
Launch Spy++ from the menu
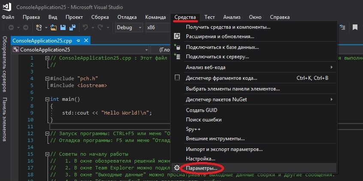[253, 129]
